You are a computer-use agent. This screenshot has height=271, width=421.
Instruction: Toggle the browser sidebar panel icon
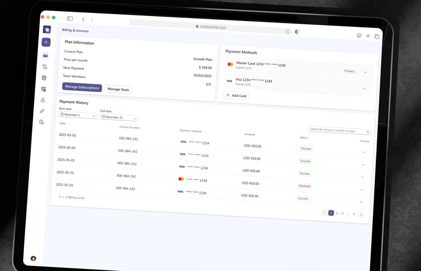pos(70,18)
